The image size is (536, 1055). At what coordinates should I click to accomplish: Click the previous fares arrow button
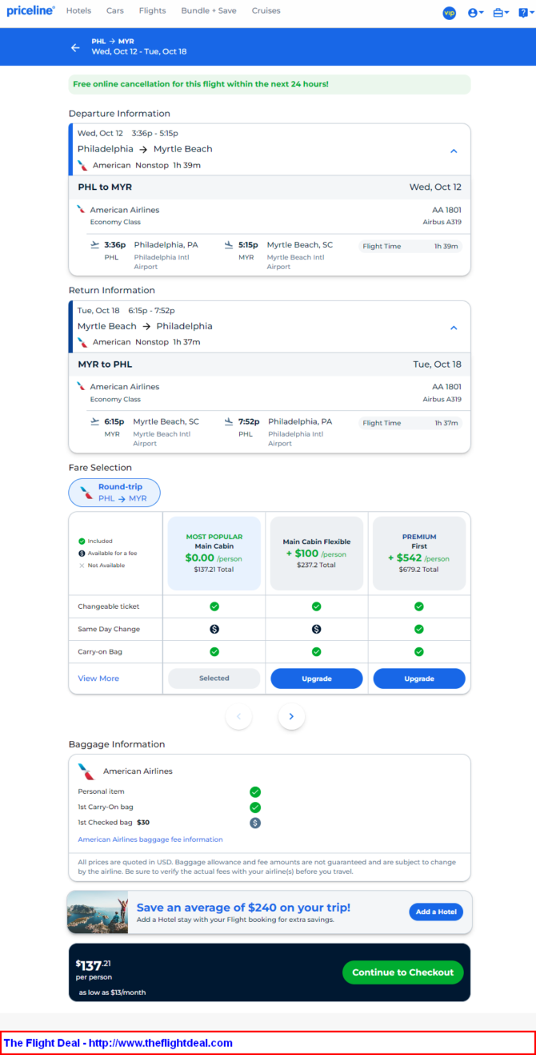[239, 716]
